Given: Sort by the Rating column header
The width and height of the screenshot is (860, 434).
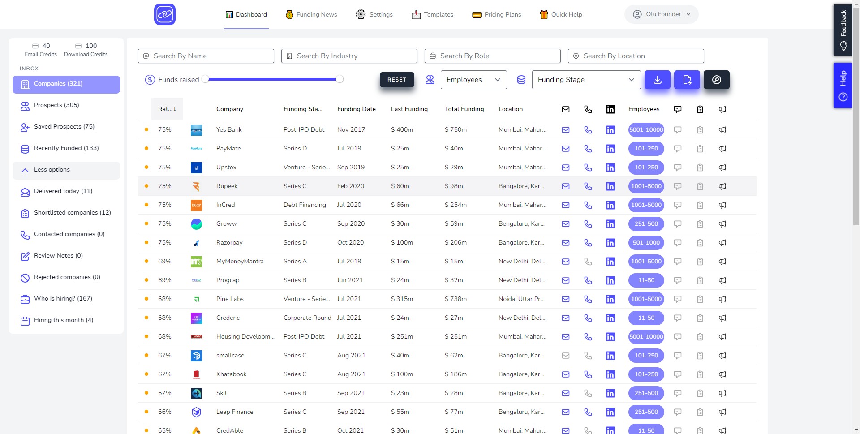Looking at the screenshot, I should point(167,109).
